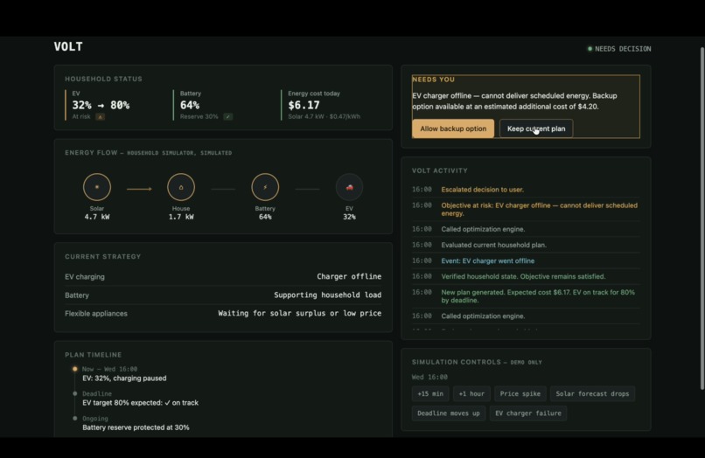
Task: Click 'Verified household state' activity entry
Action: [523, 276]
